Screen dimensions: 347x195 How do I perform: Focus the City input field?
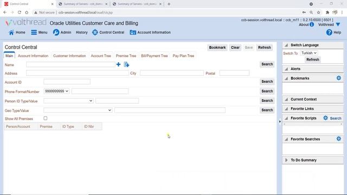click(172, 73)
